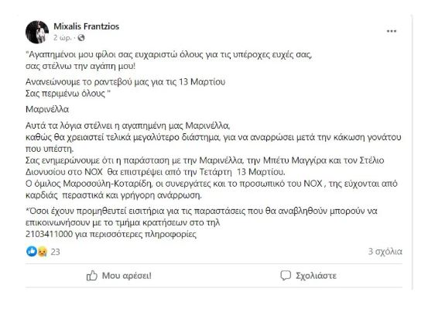Viewport: 428px width, 313px height.
Task: Click the public globe privacy icon
Action: tap(81, 38)
